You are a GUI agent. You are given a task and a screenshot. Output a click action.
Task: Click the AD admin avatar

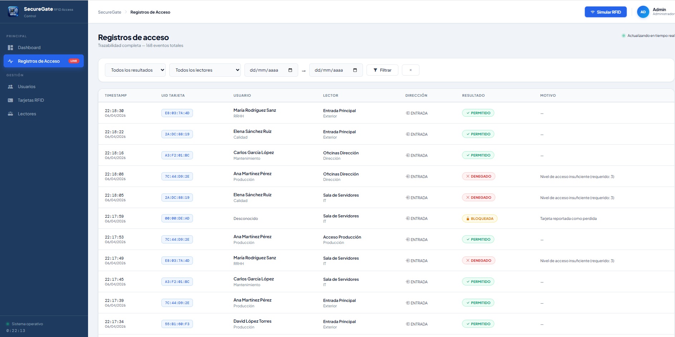click(643, 12)
